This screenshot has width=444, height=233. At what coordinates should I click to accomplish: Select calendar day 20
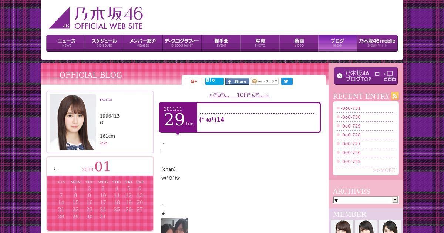[139, 202]
